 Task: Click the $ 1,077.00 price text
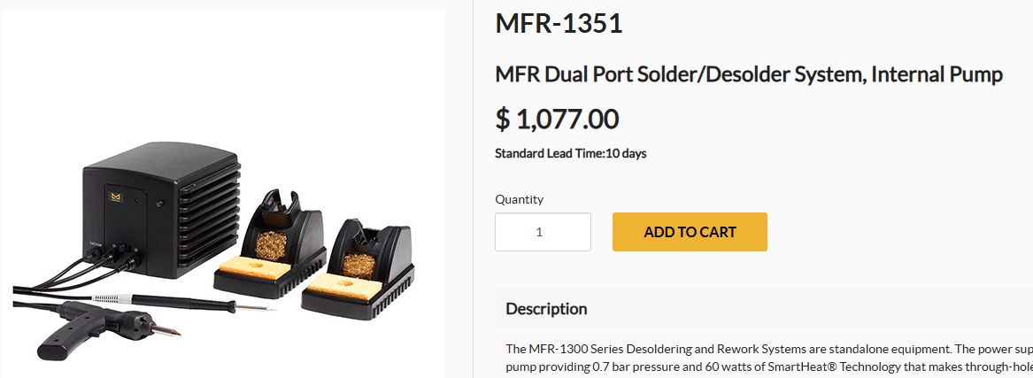coord(557,120)
